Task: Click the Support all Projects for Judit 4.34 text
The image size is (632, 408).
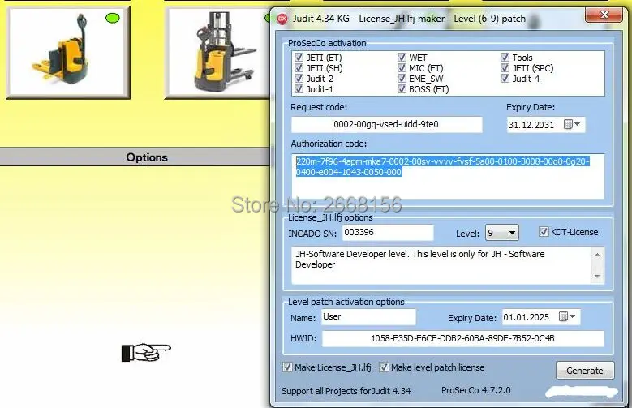Action: (346, 391)
